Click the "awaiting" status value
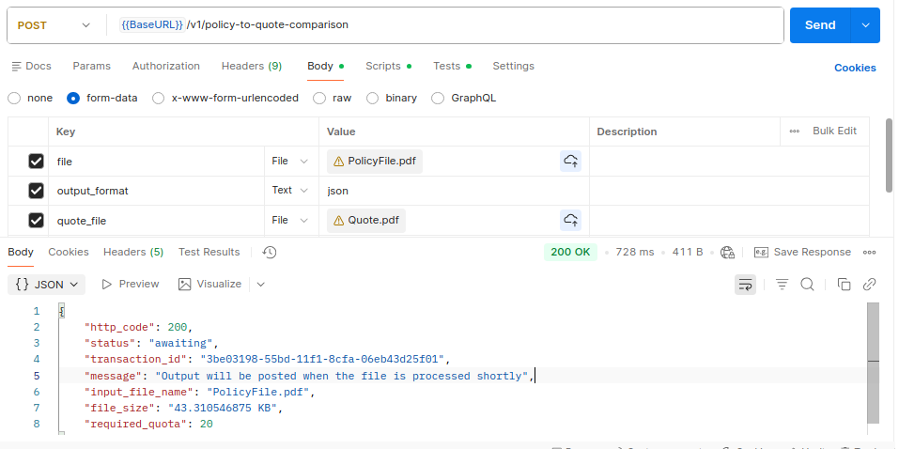Image resolution: width=899 pixels, height=449 pixels. point(181,344)
